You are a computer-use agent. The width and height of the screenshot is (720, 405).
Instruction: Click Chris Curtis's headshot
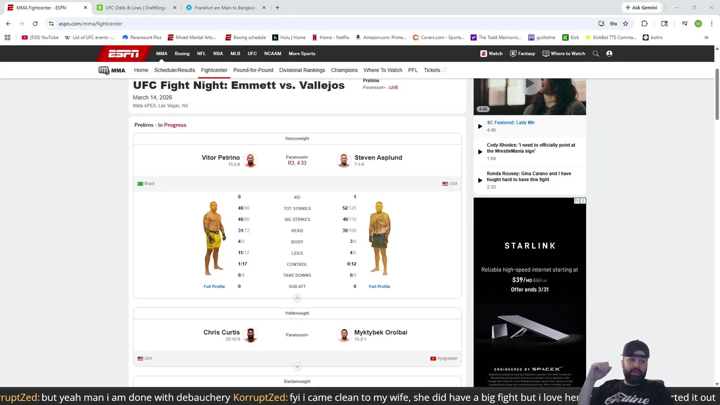(x=251, y=335)
